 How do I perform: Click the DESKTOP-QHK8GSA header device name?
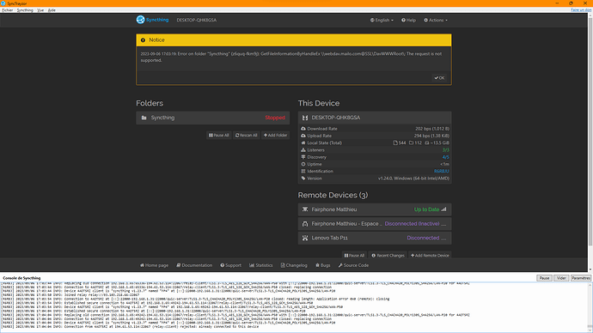(x=197, y=20)
